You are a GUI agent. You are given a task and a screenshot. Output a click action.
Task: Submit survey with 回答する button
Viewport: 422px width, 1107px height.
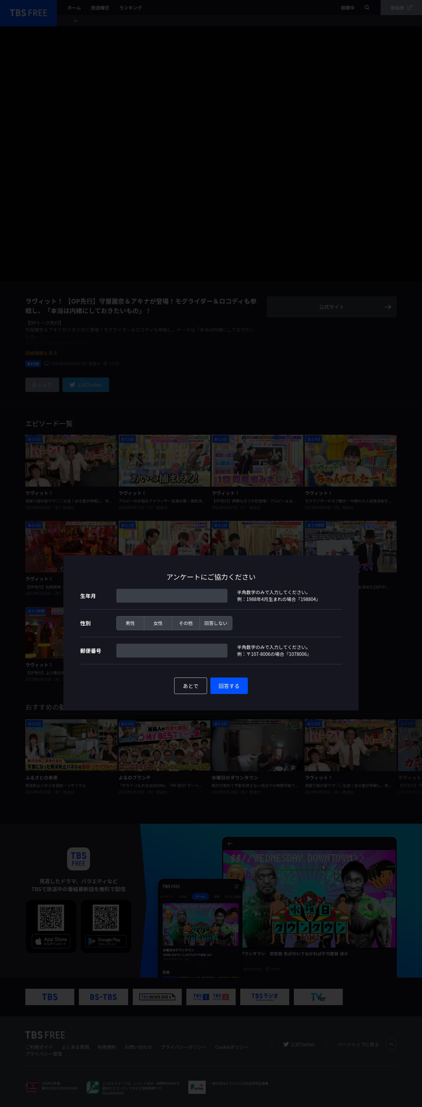(229, 686)
